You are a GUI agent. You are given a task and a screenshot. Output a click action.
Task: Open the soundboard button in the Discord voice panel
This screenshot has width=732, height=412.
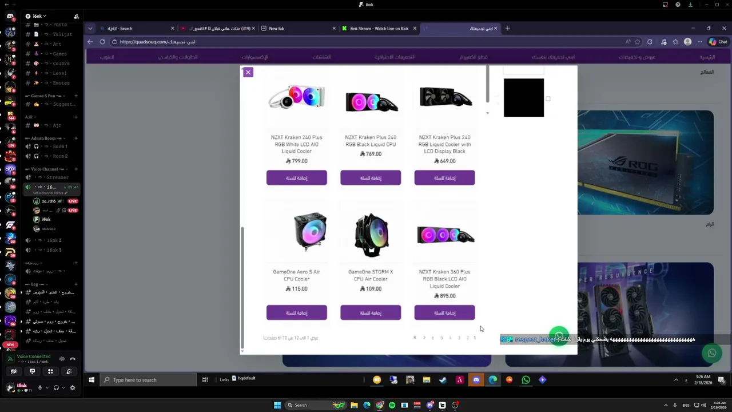69,371
